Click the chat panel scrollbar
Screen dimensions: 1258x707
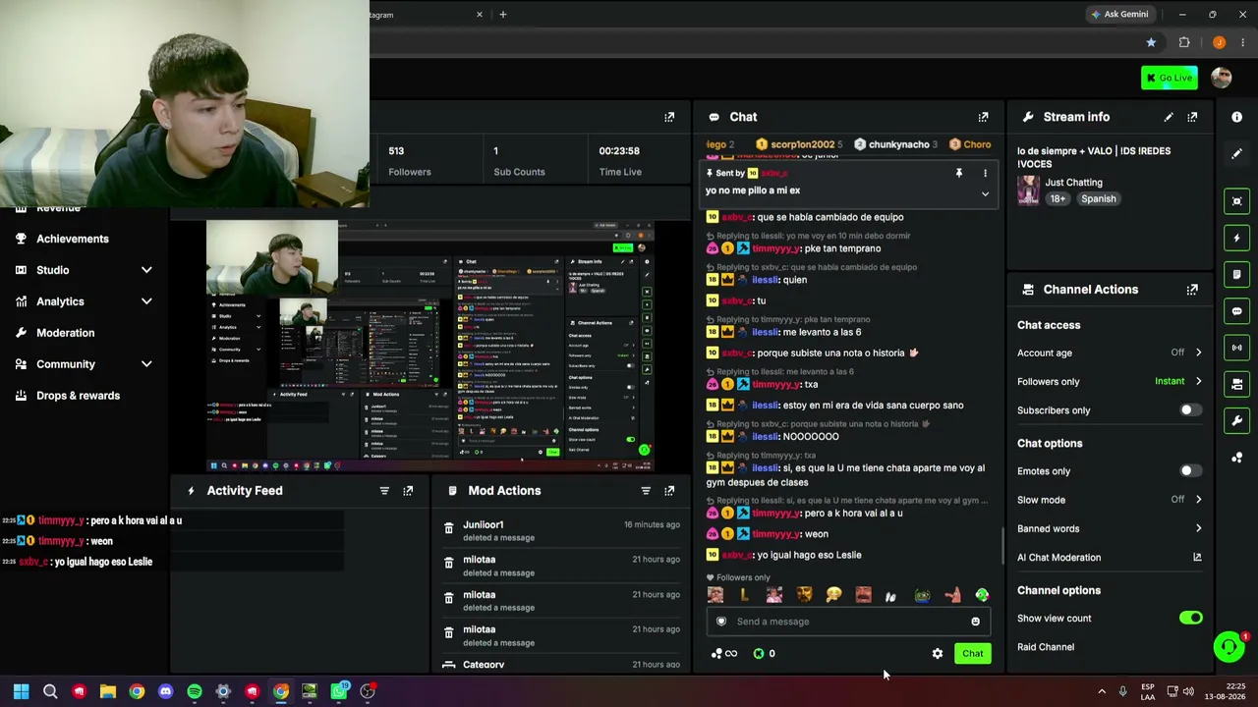[1001, 545]
